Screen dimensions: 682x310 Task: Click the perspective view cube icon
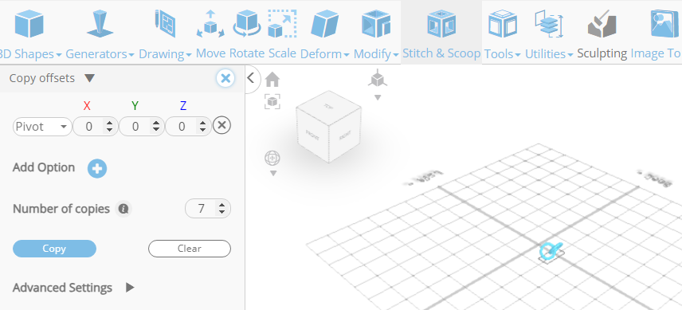378,79
